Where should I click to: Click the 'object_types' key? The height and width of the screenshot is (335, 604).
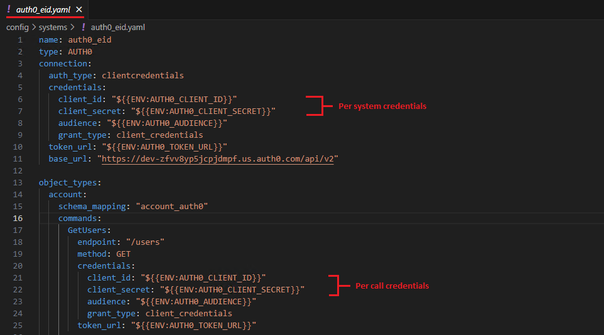click(x=68, y=183)
